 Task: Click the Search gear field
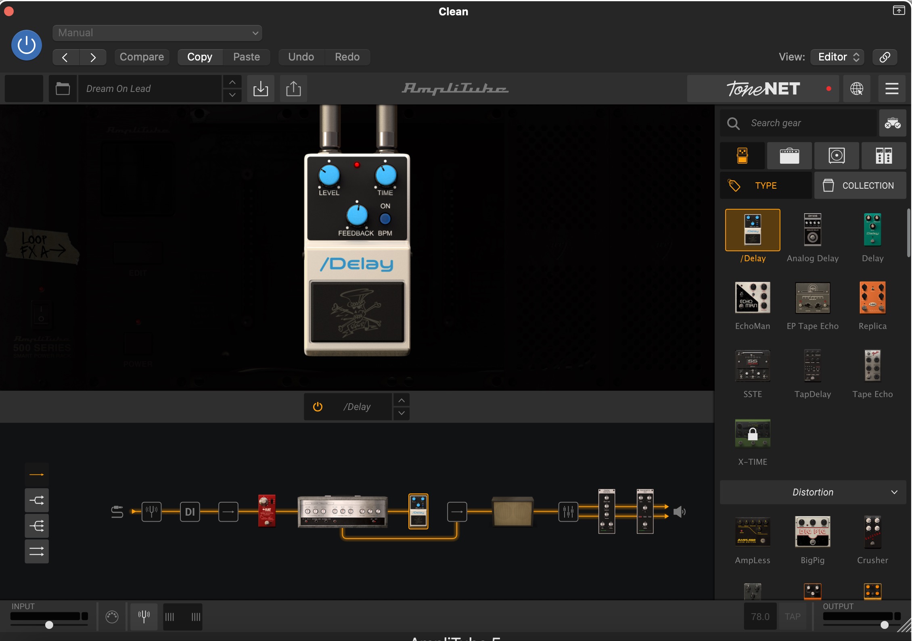point(799,123)
